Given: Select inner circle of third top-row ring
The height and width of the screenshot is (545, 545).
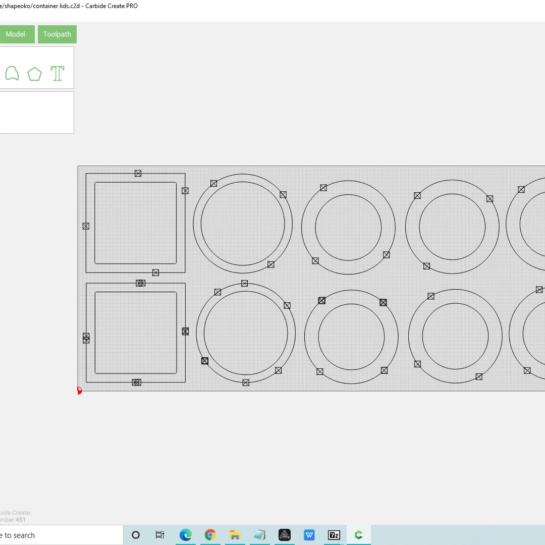Looking at the screenshot, I should 452,227.
